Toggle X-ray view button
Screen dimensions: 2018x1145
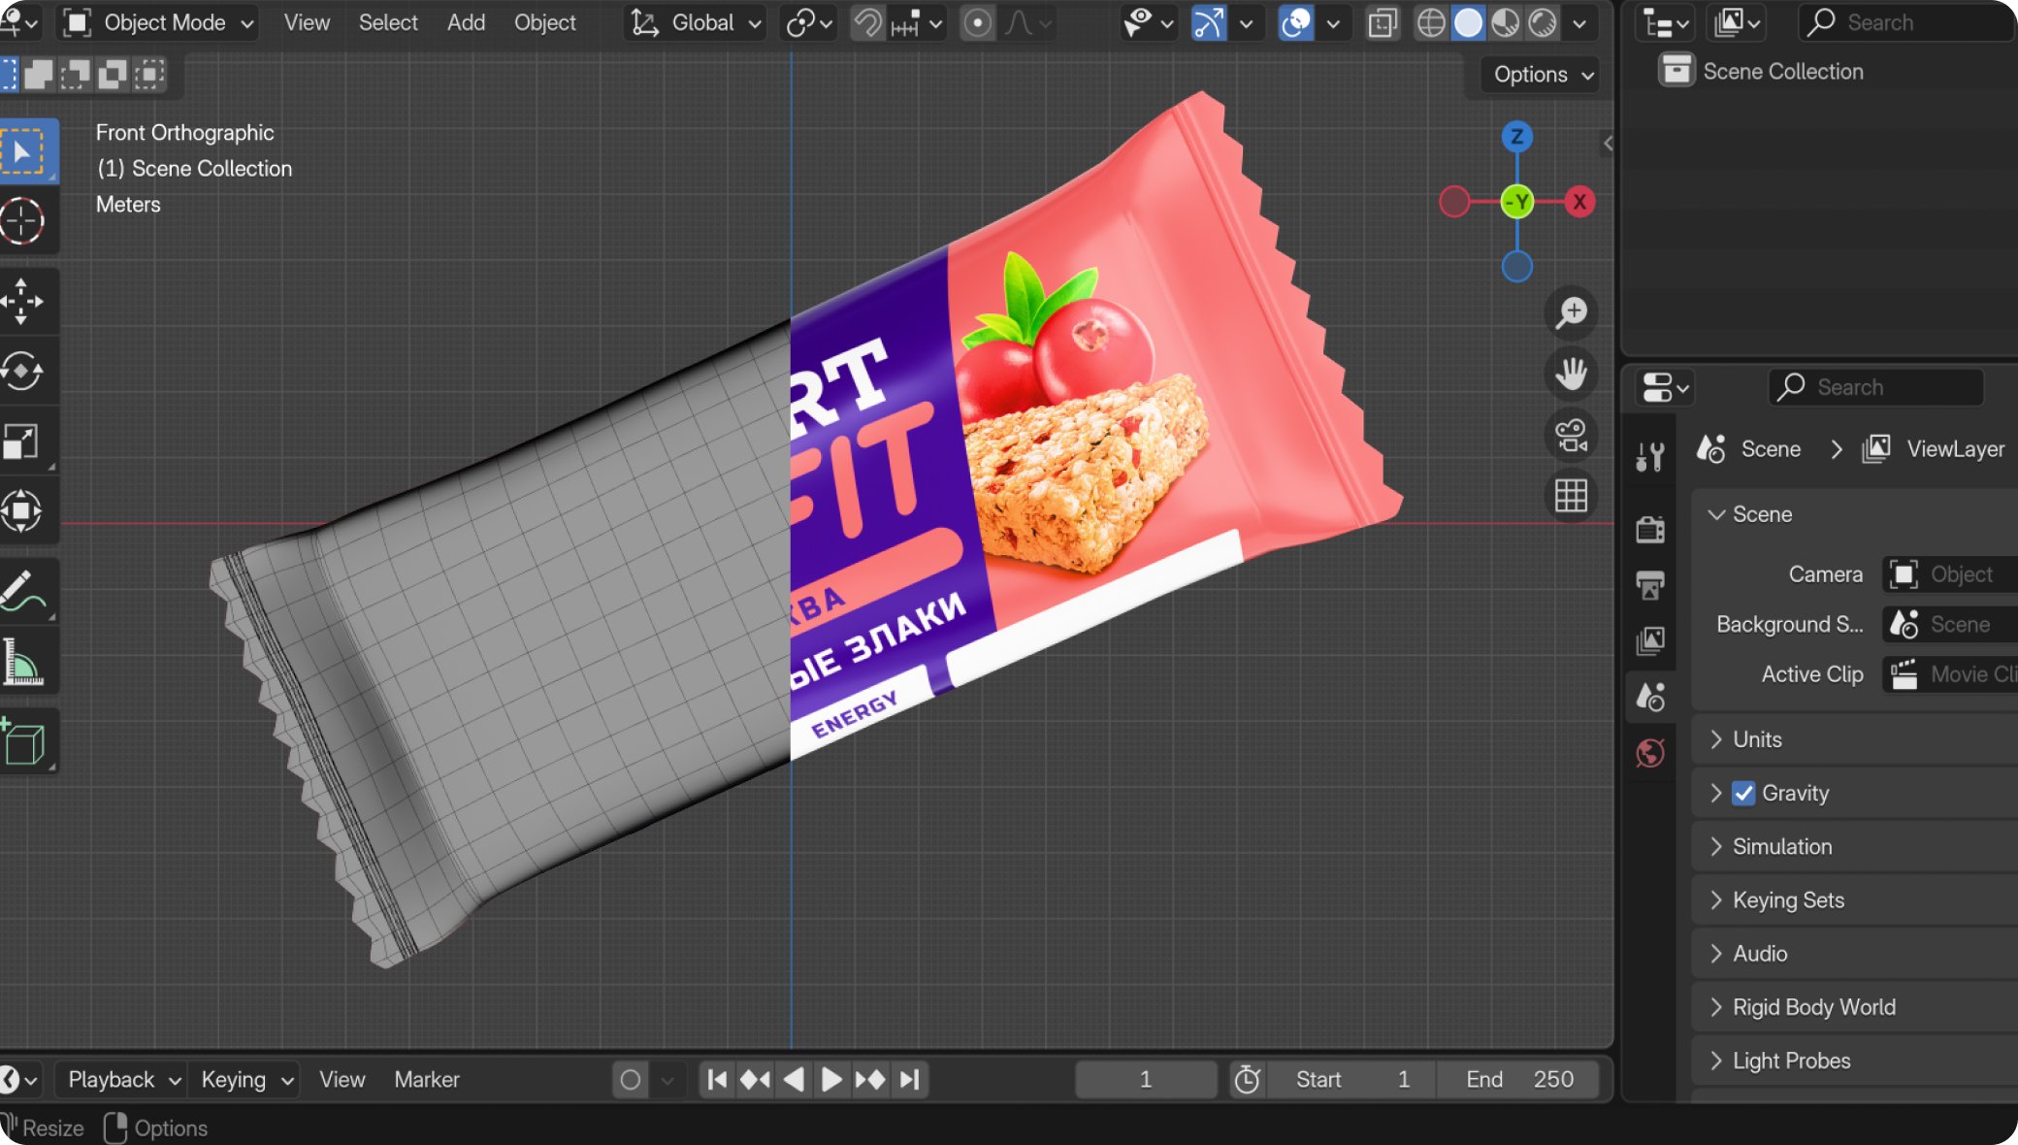1383,22
